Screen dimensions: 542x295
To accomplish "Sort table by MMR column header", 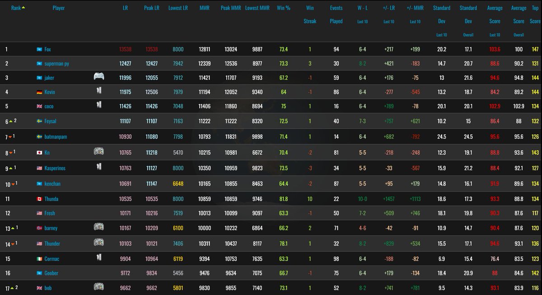I will tap(204, 8).
